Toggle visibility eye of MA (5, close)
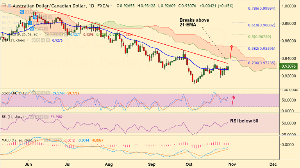Screen dimensions: 300x168 30,23
